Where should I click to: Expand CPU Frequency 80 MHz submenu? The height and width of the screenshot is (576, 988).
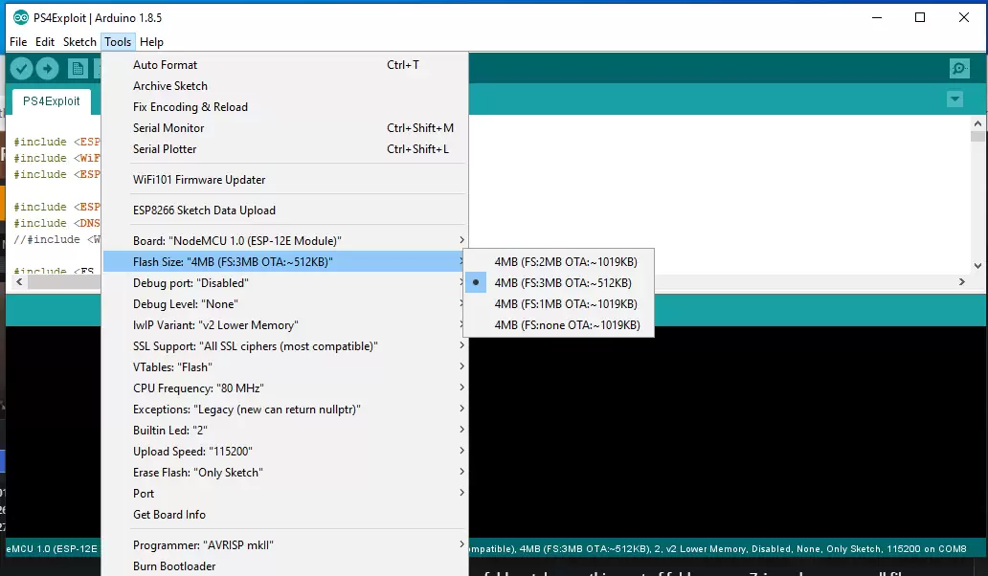click(284, 388)
